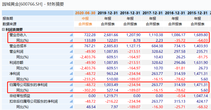
Task: Open chart icon for 归属母公司股东的净利润 同比(%) row
Action: [71, 90]
